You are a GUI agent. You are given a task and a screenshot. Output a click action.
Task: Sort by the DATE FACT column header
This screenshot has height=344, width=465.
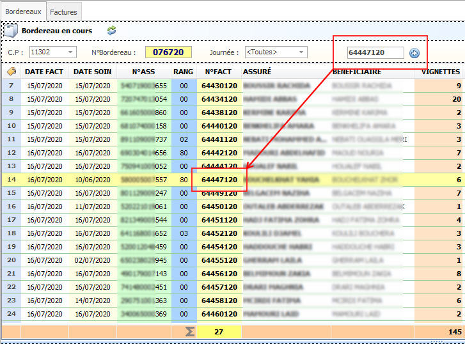[x=43, y=72]
